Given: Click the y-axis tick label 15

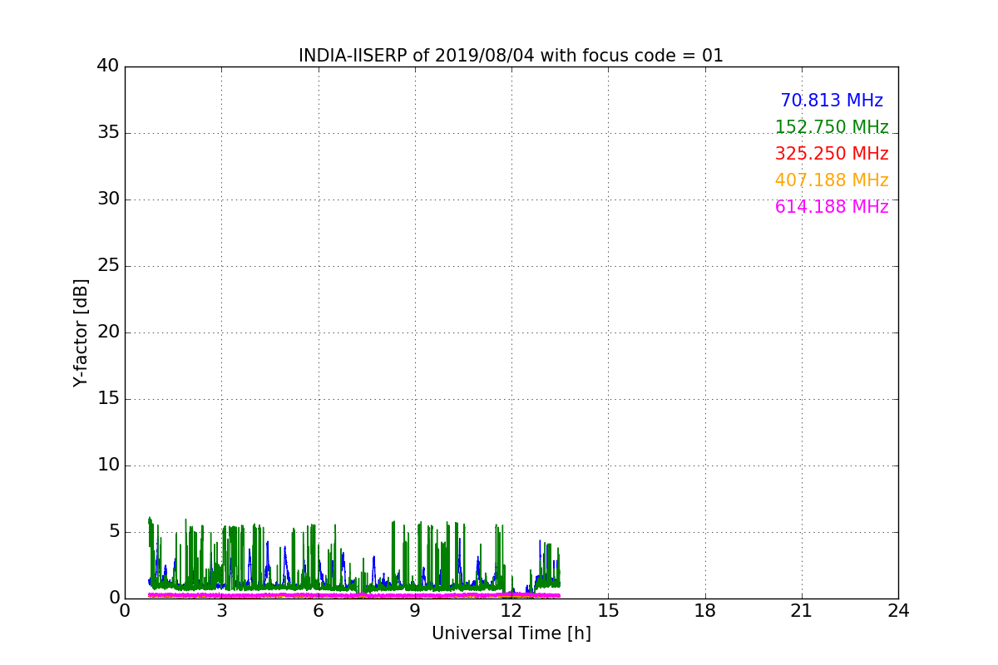Looking at the screenshot, I should pos(108,399).
